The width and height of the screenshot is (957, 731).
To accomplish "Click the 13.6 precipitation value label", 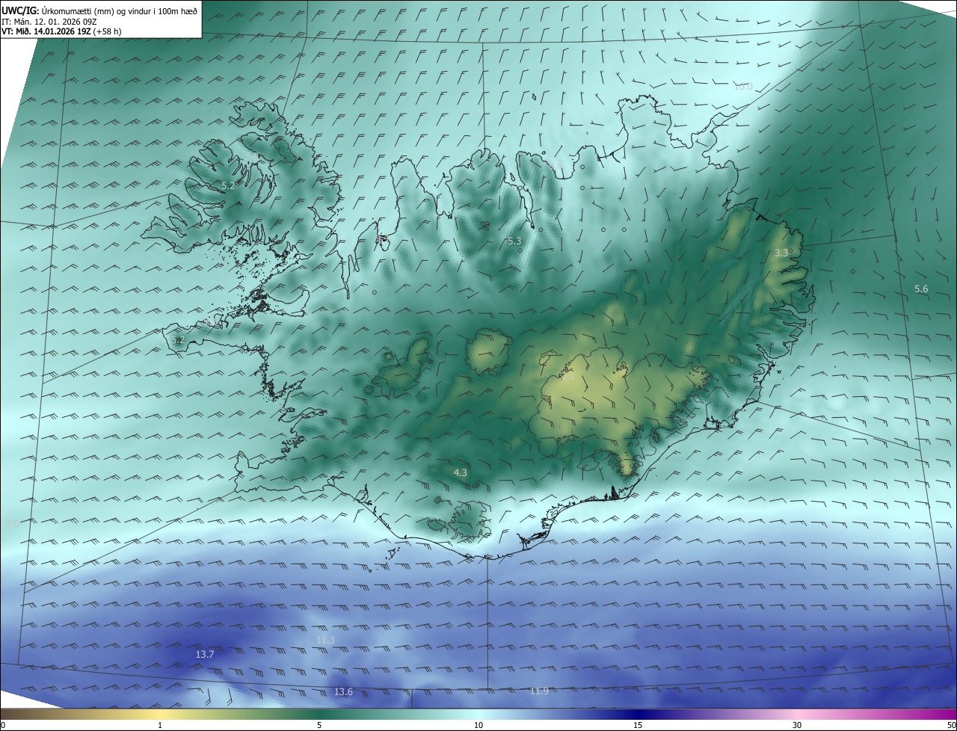I will coord(343,692).
